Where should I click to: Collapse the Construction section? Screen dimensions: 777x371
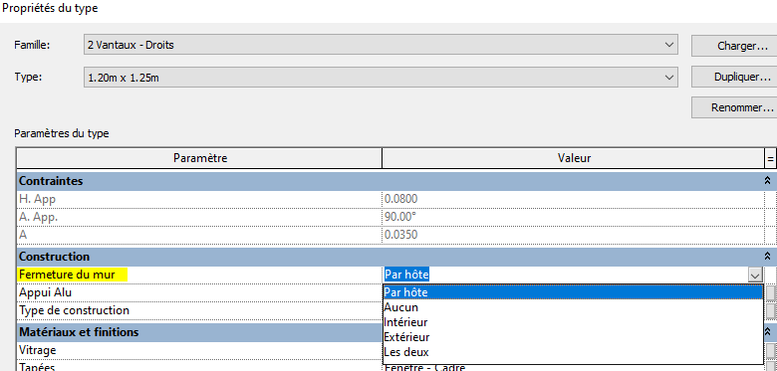click(x=768, y=257)
